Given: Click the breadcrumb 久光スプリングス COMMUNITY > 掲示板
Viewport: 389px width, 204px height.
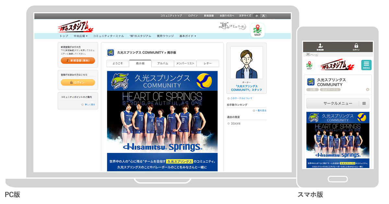Looking at the screenshot, I should pos(147,52).
